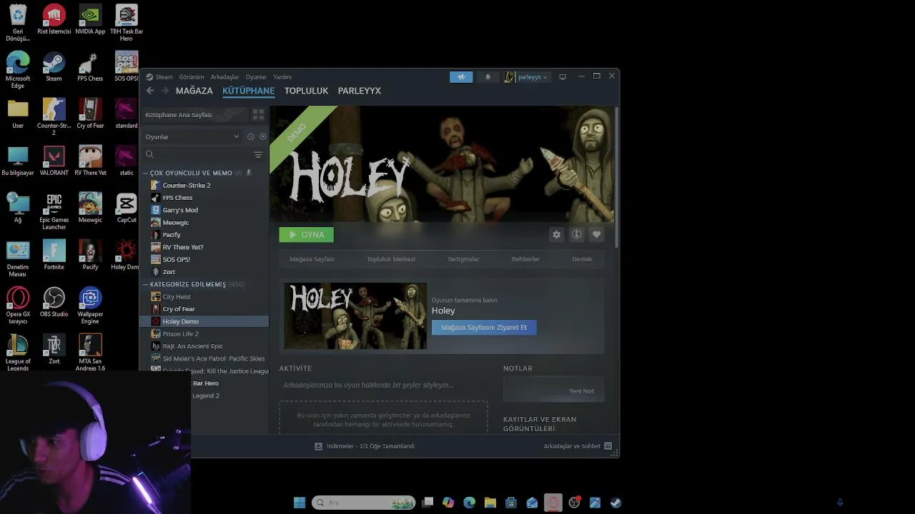
Task: Open the Oyunlar library filter dropdown
Action: click(x=192, y=136)
